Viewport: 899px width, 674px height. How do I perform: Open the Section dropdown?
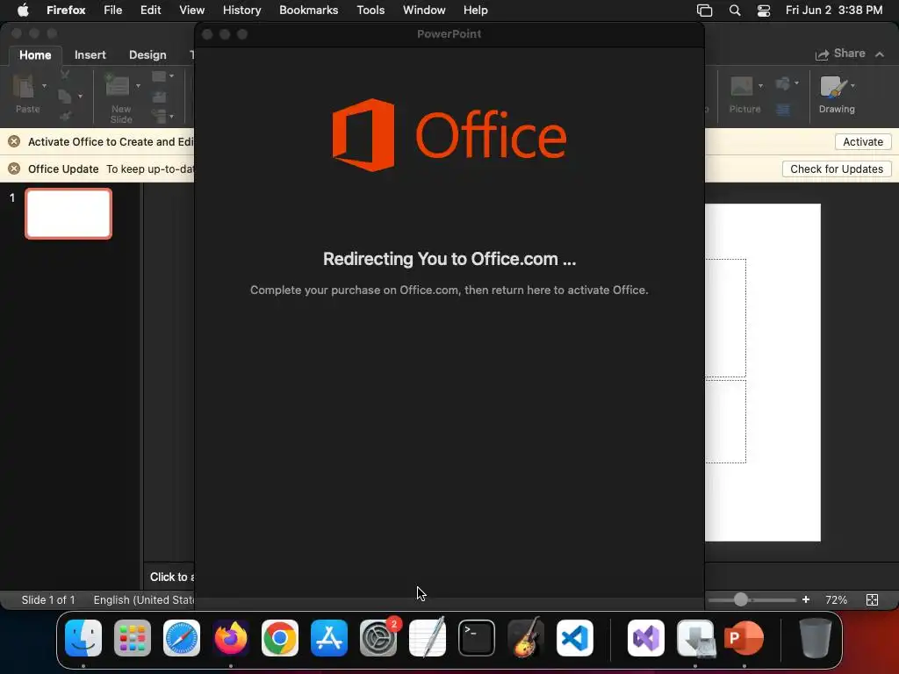[162, 117]
